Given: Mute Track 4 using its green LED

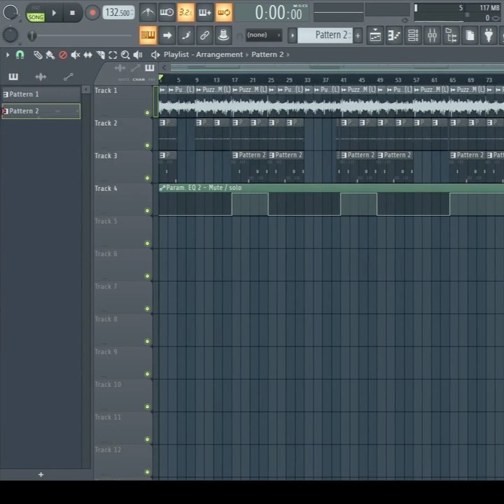Looking at the screenshot, I should [147, 211].
